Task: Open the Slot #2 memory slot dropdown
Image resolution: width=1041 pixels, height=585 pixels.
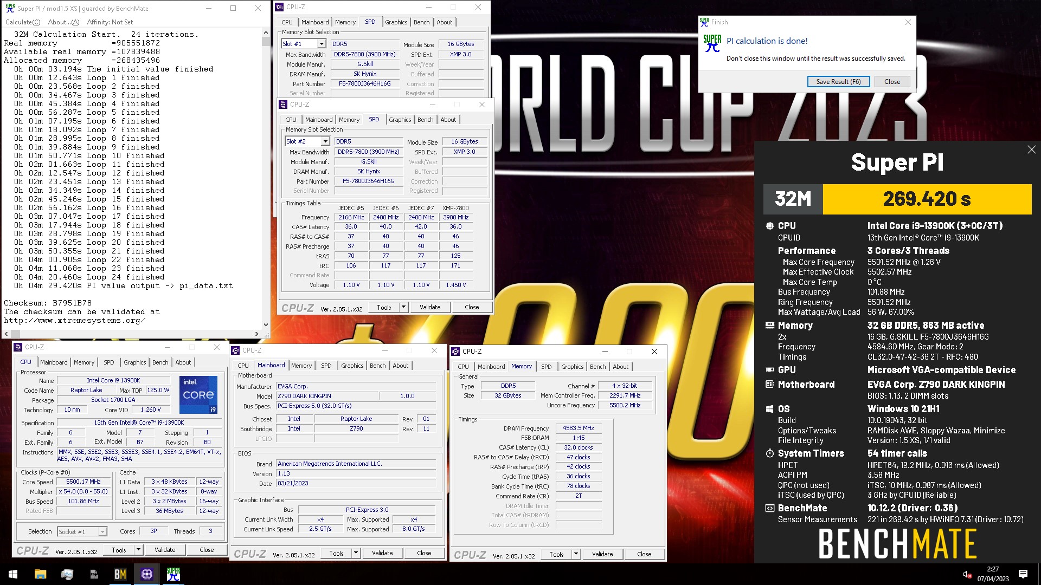Action: click(x=325, y=141)
